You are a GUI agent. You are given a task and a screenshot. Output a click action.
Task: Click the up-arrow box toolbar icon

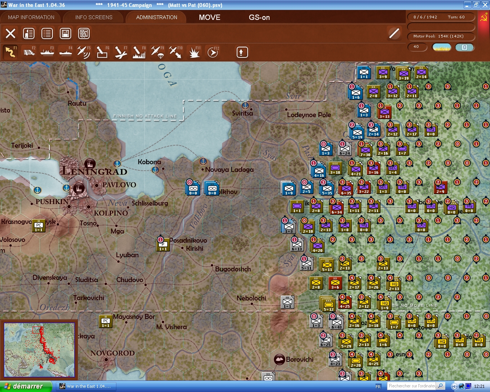click(242, 52)
